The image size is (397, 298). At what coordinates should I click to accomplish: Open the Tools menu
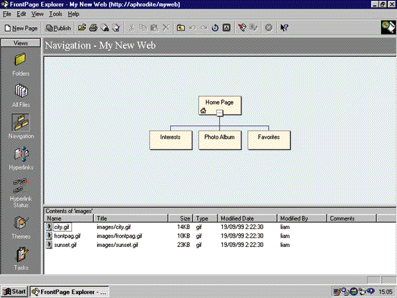(56, 13)
